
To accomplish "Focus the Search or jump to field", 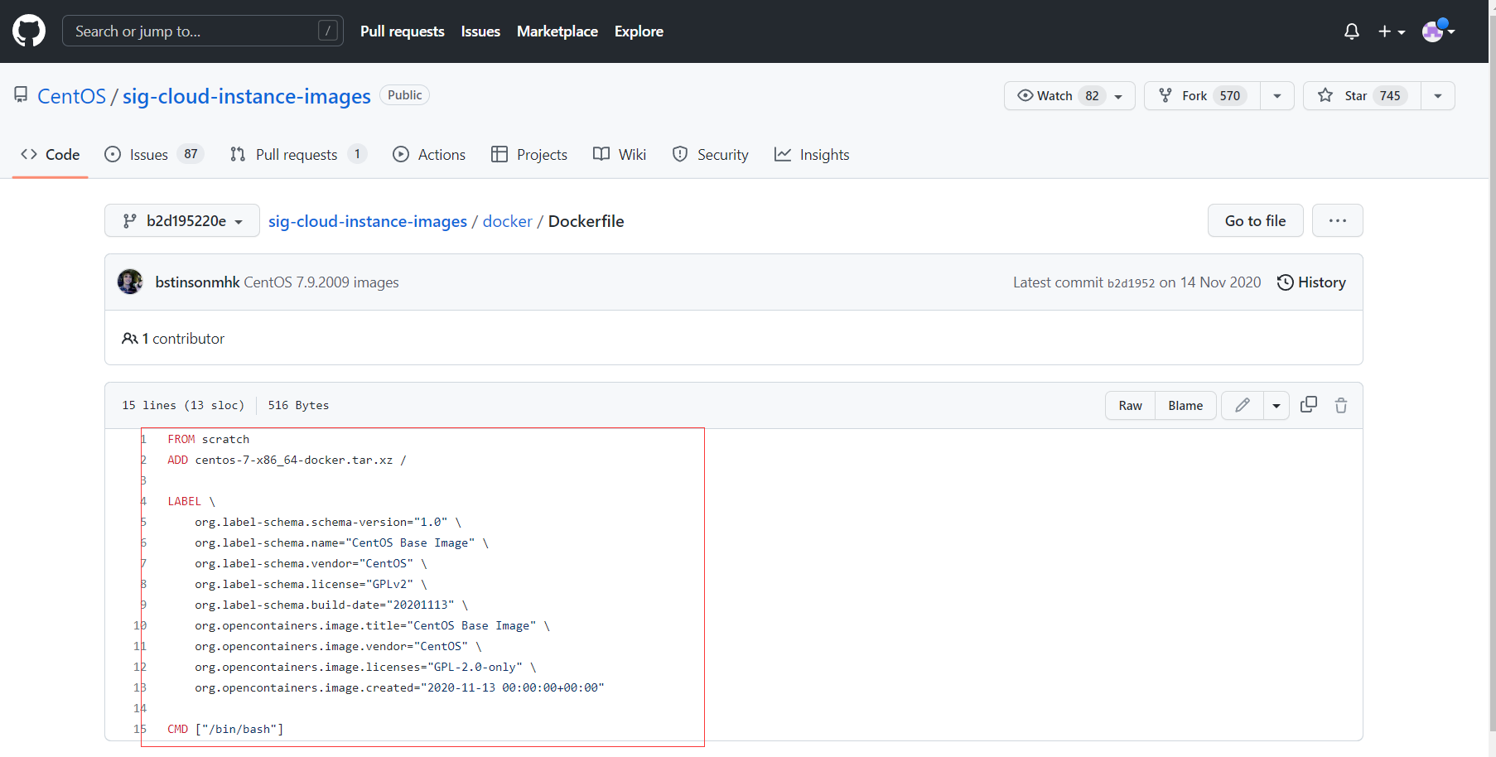I will (x=203, y=31).
